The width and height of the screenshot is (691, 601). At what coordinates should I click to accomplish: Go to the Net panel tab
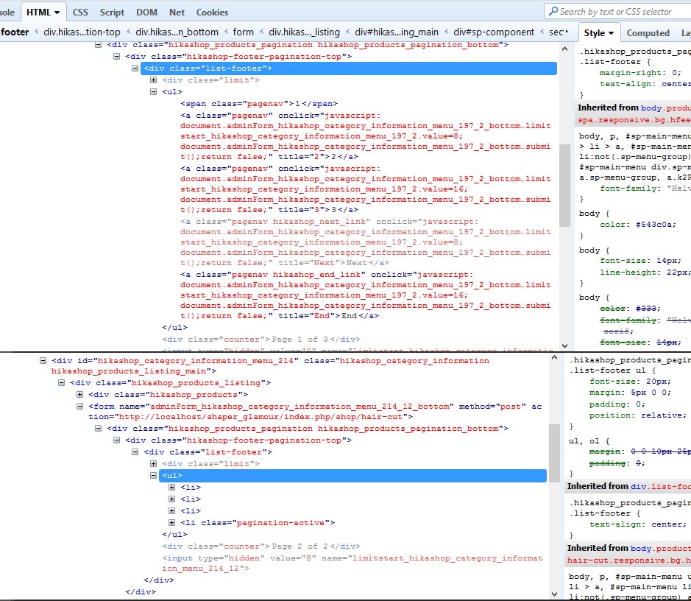click(177, 13)
